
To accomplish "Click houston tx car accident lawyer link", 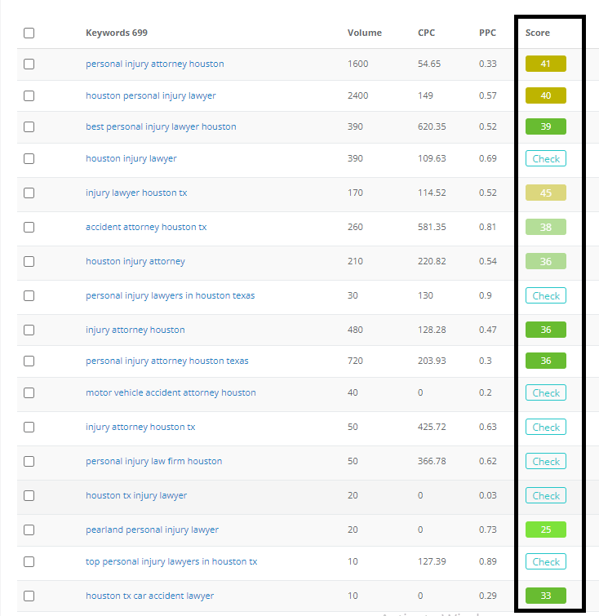I will (150, 596).
